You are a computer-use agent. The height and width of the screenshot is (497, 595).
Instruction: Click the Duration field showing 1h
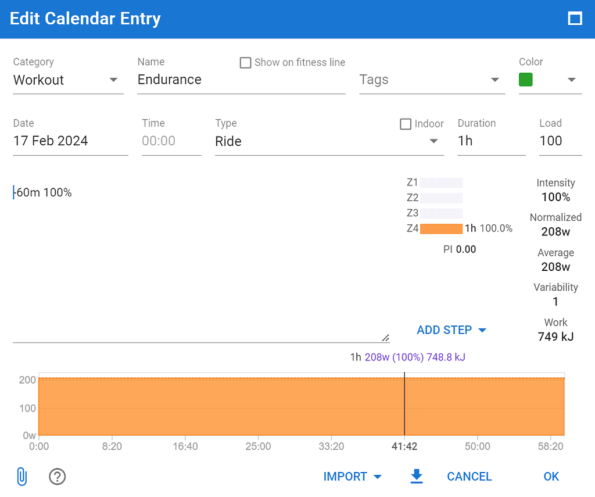pos(492,141)
